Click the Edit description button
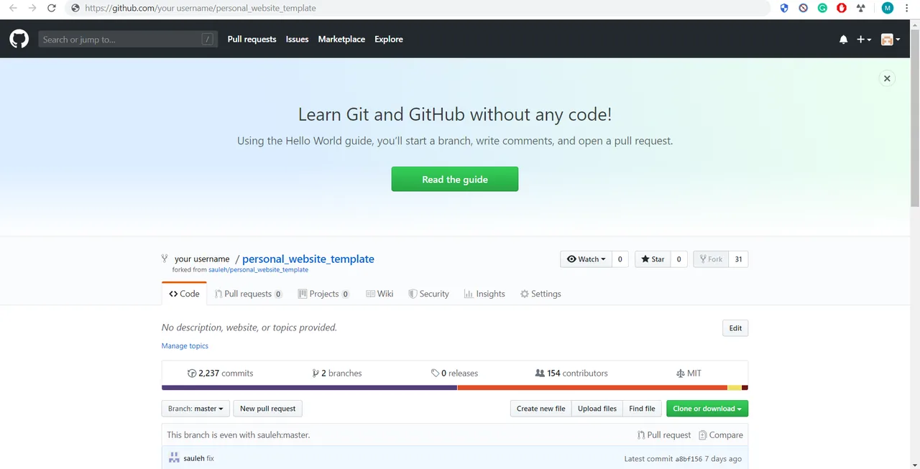This screenshot has height=469, width=920. [x=735, y=328]
